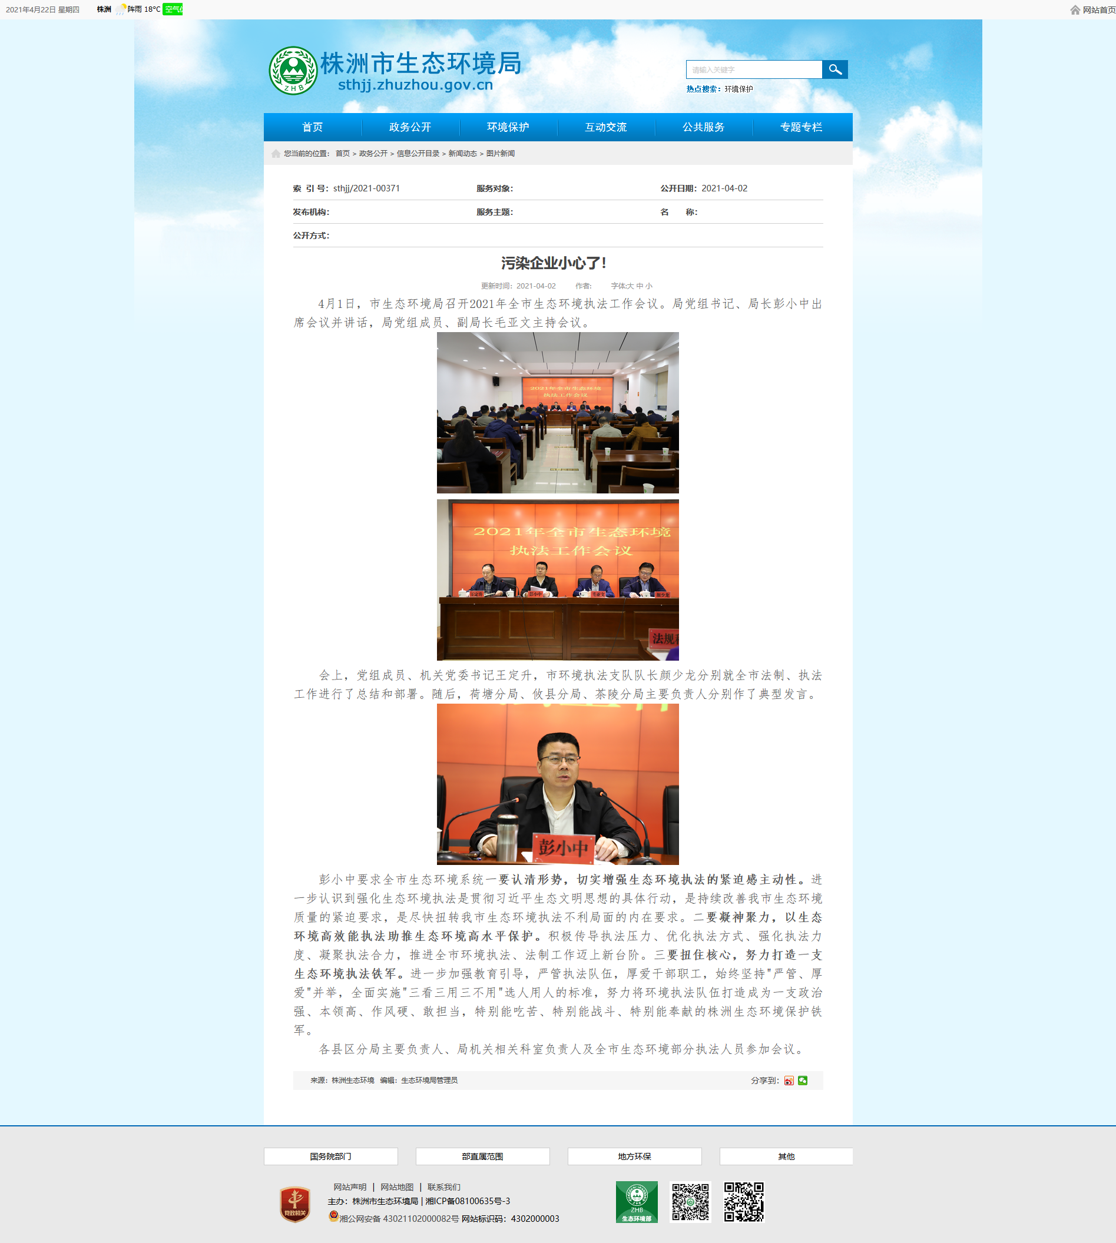Viewport: 1116px width, 1243px height.
Task: Open the 联系我们 footer link
Action: tap(443, 1187)
